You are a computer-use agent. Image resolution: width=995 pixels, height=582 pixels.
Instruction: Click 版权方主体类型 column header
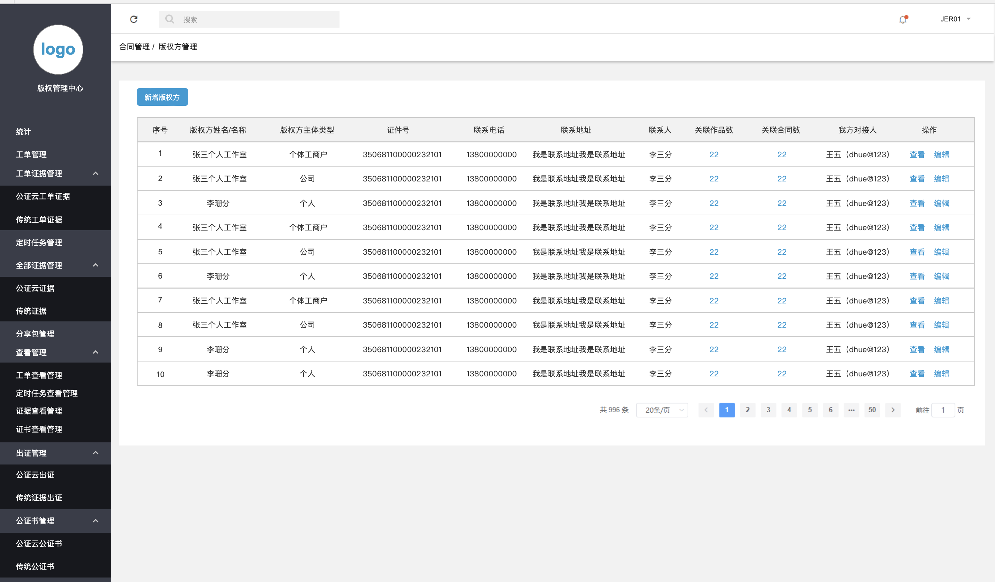(307, 130)
